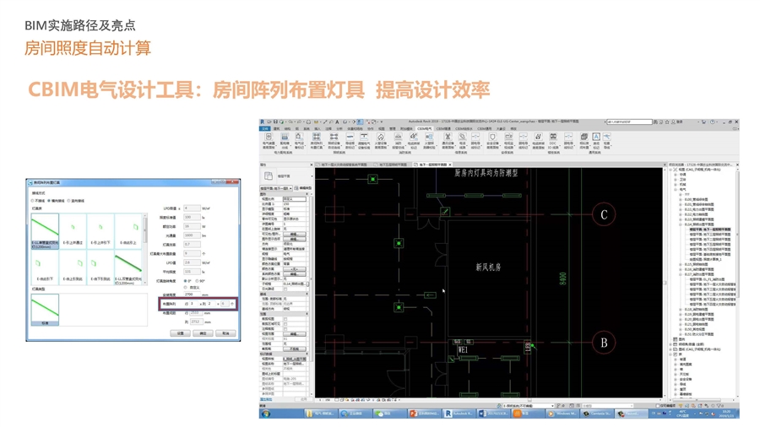Click the Revit application R logo button
Image resolution: width=760 pixels, height=427 pixels.
263,122
